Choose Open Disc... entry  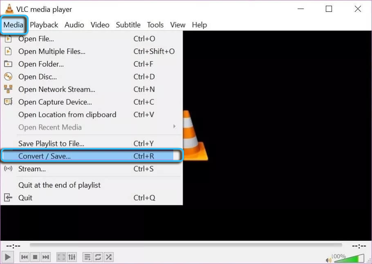point(92,76)
